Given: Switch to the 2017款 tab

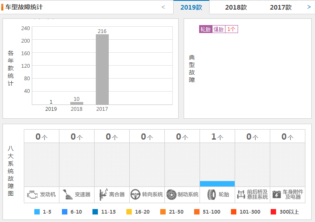Looking at the screenshot, I should tap(281, 8).
